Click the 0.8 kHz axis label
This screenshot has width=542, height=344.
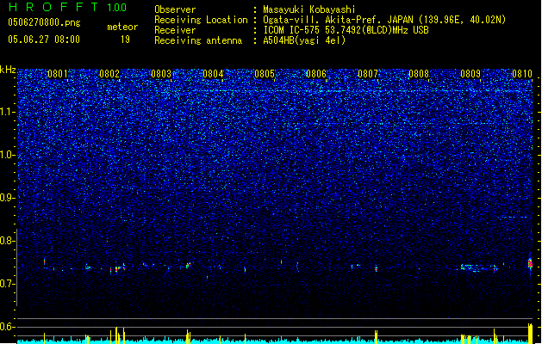(7, 241)
